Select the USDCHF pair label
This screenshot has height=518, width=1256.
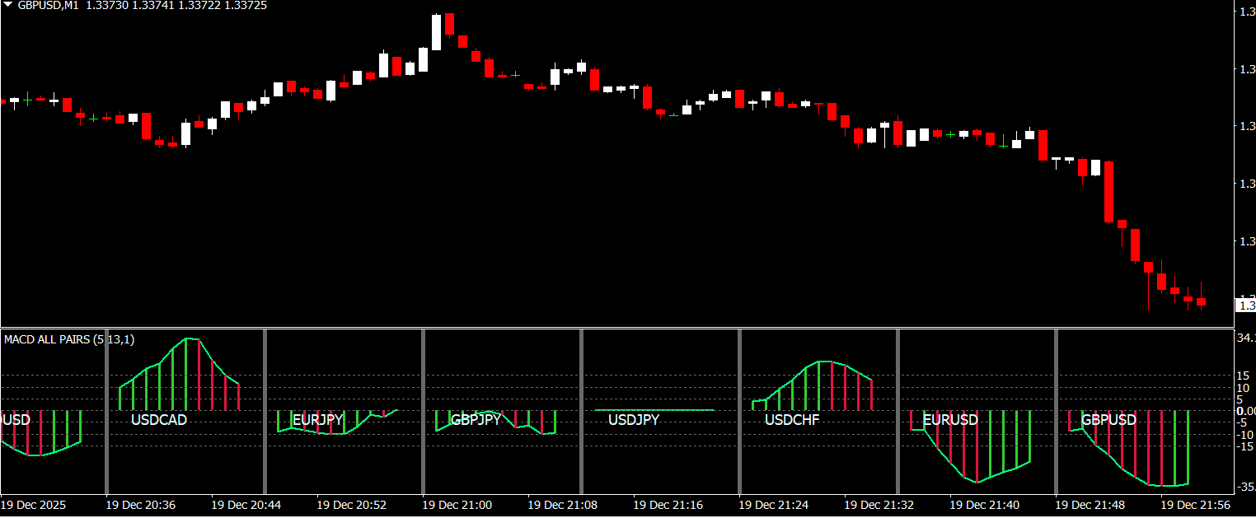pos(792,420)
